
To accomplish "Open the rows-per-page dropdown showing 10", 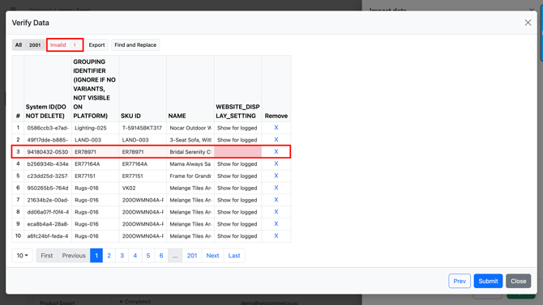I will (x=22, y=256).
